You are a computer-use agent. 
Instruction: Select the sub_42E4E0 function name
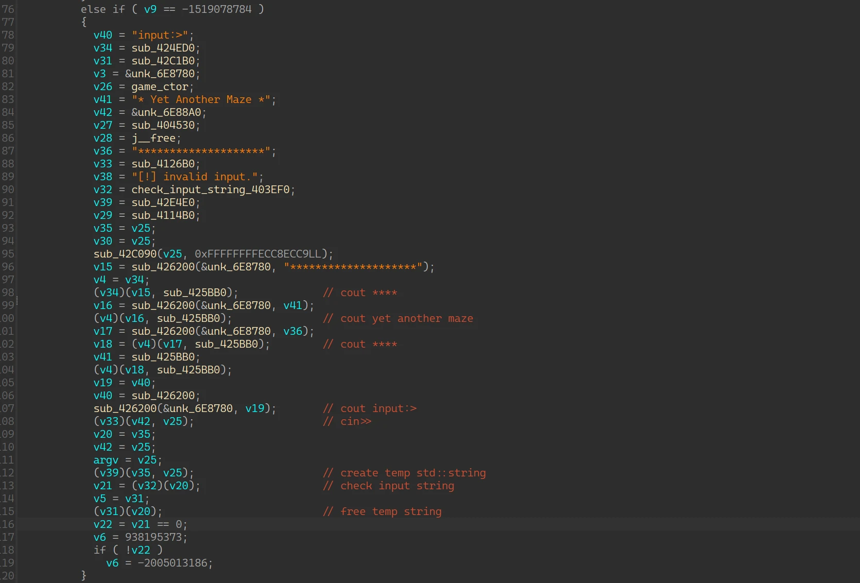pyautogui.click(x=163, y=202)
